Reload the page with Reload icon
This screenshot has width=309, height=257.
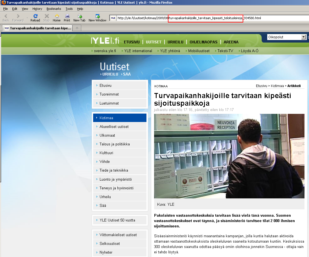35,16
